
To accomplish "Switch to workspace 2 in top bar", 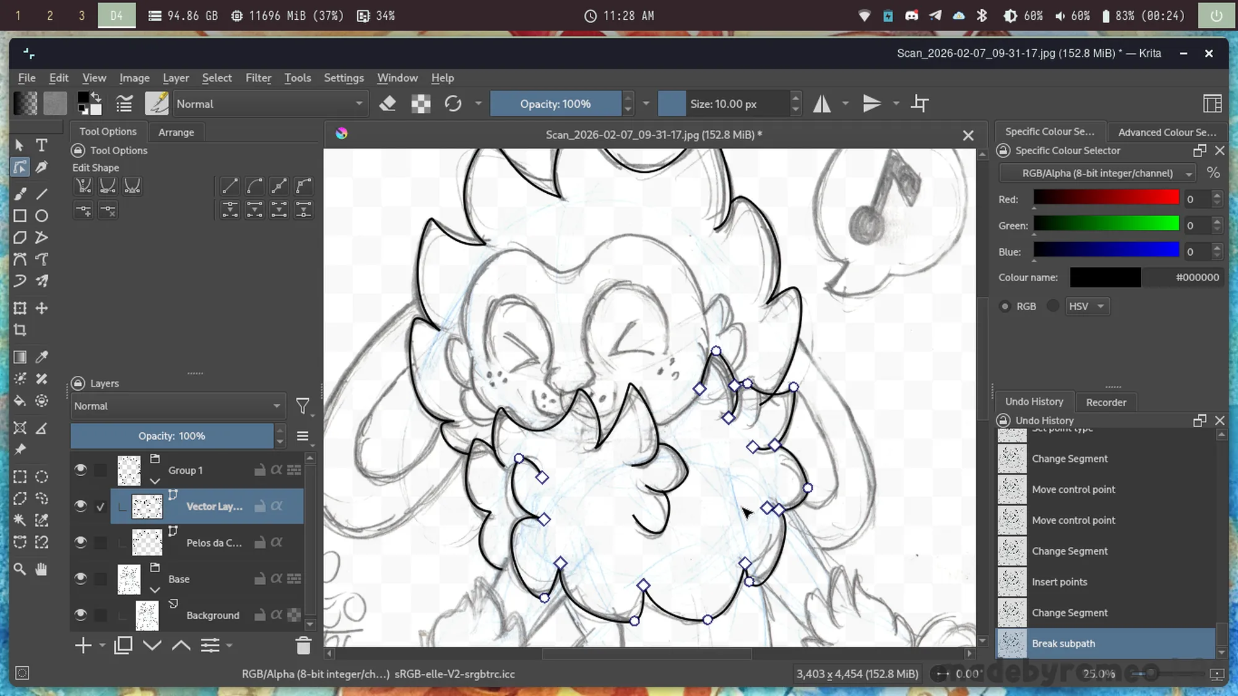I will 50,15.
